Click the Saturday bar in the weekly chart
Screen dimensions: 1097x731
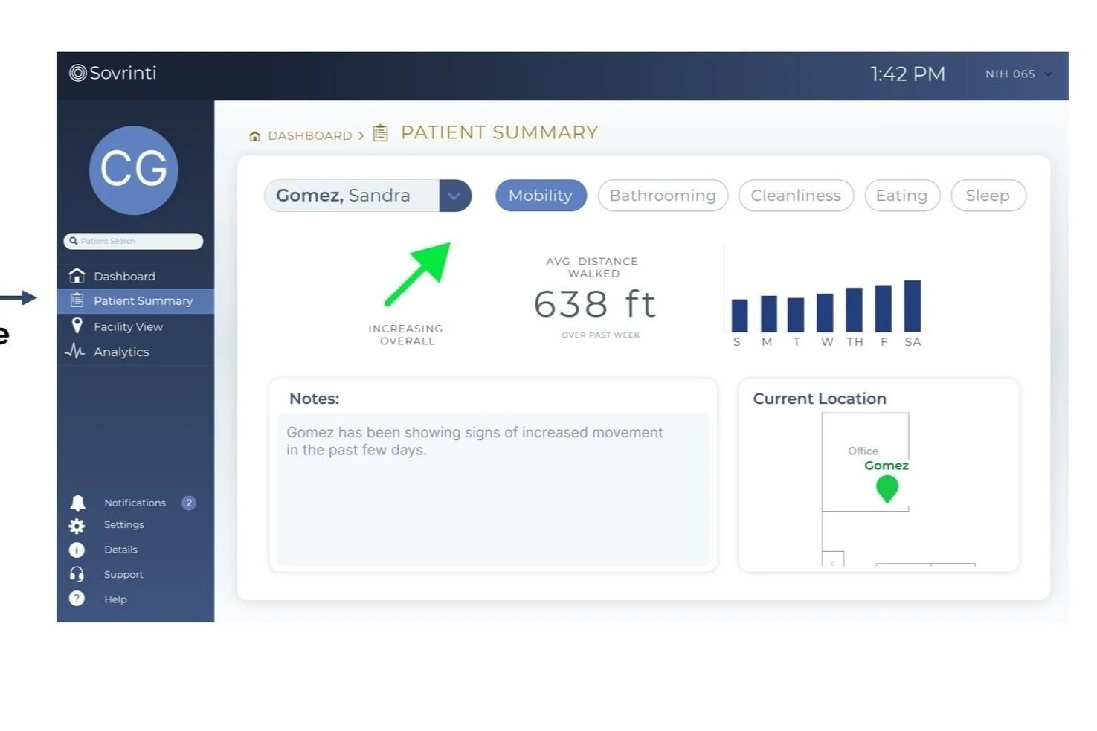click(x=913, y=305)
